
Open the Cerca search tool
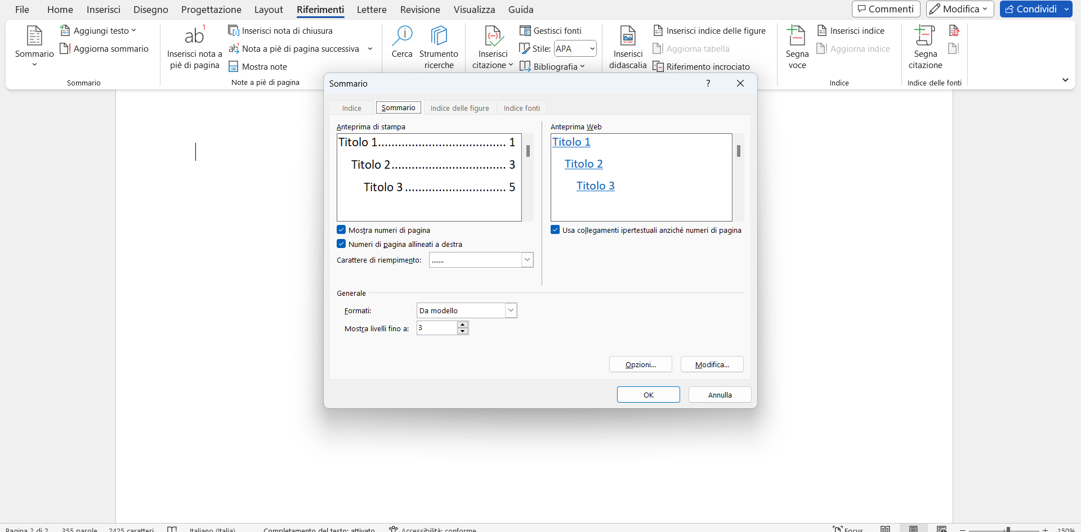point(402,36)
